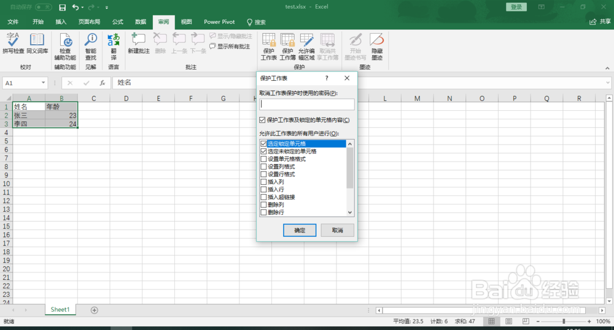Add a new sheet with the plus icon

[x=95, y=310]
